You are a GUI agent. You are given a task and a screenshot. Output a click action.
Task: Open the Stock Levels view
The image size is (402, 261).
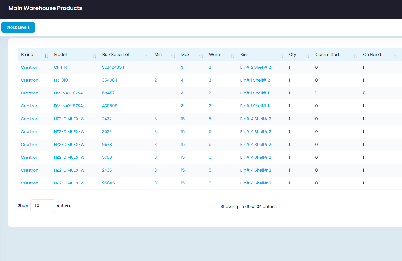click(x=18, y=27)
